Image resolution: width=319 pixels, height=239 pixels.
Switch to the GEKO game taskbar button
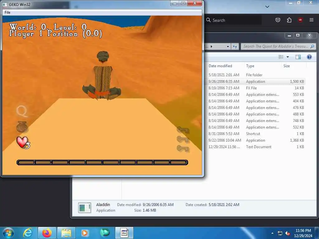pyautogui.click(x=124, y=233)
